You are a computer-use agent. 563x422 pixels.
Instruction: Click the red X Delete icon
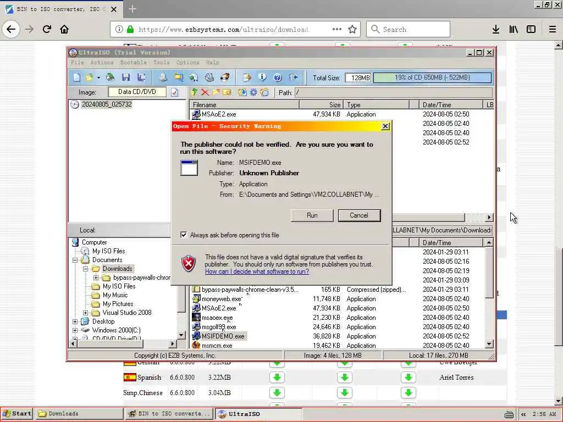[205, 92]
